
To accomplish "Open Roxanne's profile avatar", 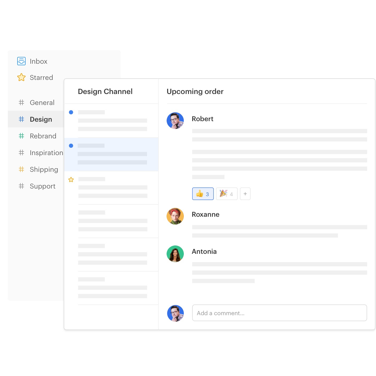I will pos(175,216).
